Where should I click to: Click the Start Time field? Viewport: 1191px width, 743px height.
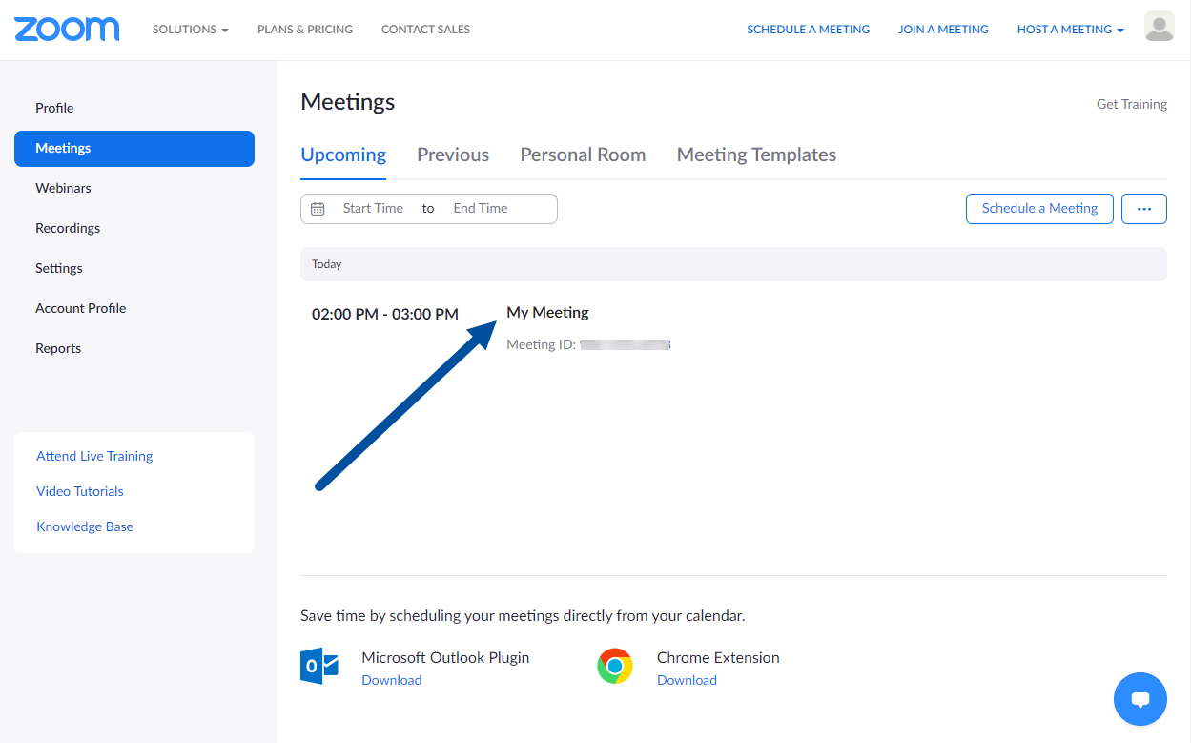(373, 209)
